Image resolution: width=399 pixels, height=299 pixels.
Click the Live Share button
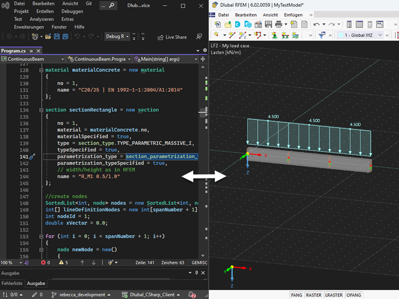pos(172,37)
